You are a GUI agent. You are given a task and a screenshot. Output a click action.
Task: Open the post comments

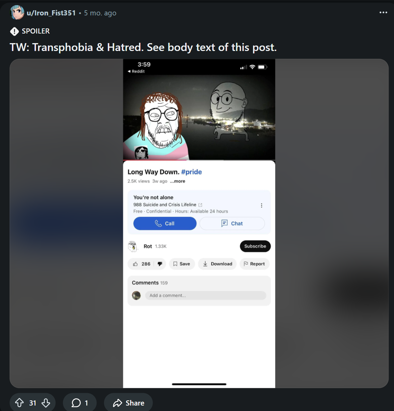click(x=80, y=403)
